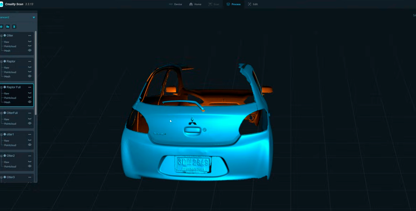Show the hidden Raptor Full Pointcloud
This screenshot has height=211, width=416.
[30, 98]
